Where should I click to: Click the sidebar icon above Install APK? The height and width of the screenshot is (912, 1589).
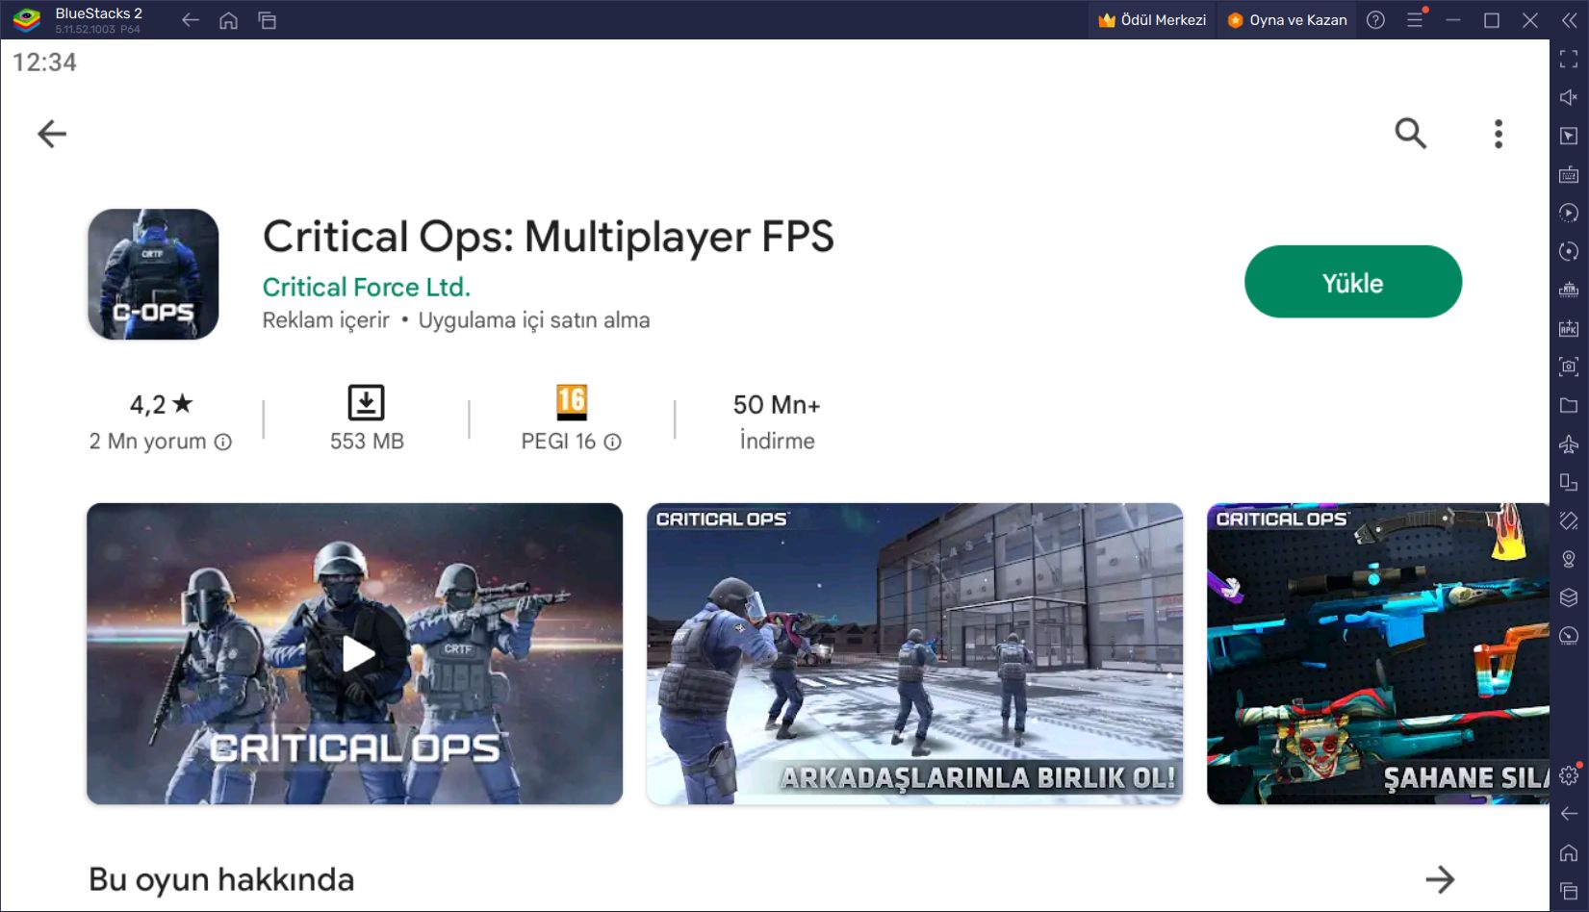tap(1569, 290)
